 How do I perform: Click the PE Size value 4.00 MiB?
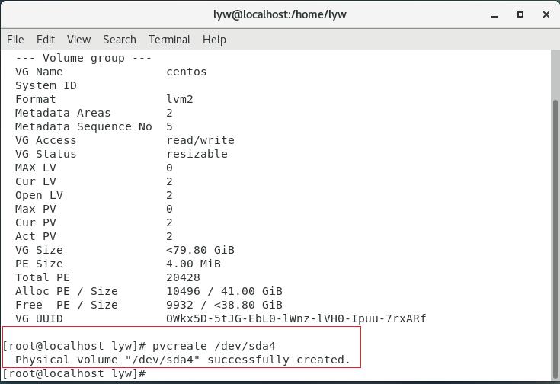pyautogui.click(x=194, y=264)
